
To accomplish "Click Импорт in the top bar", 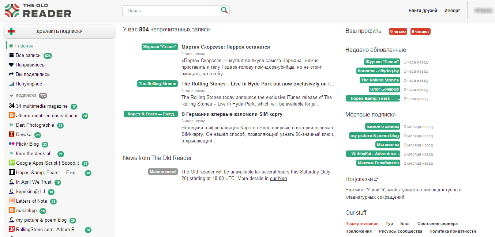I will [x=452, y=11].
